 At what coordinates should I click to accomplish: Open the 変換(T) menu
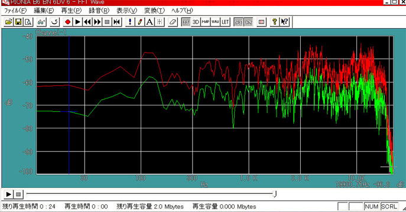[154, 11]
